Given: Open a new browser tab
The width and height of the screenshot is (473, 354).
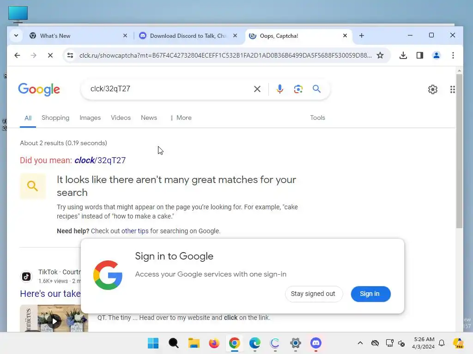Looking at the screenshot, I should [x=362, y=35].
